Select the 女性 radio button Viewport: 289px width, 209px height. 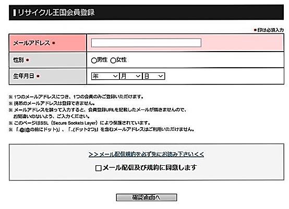(x=113, y=60)
